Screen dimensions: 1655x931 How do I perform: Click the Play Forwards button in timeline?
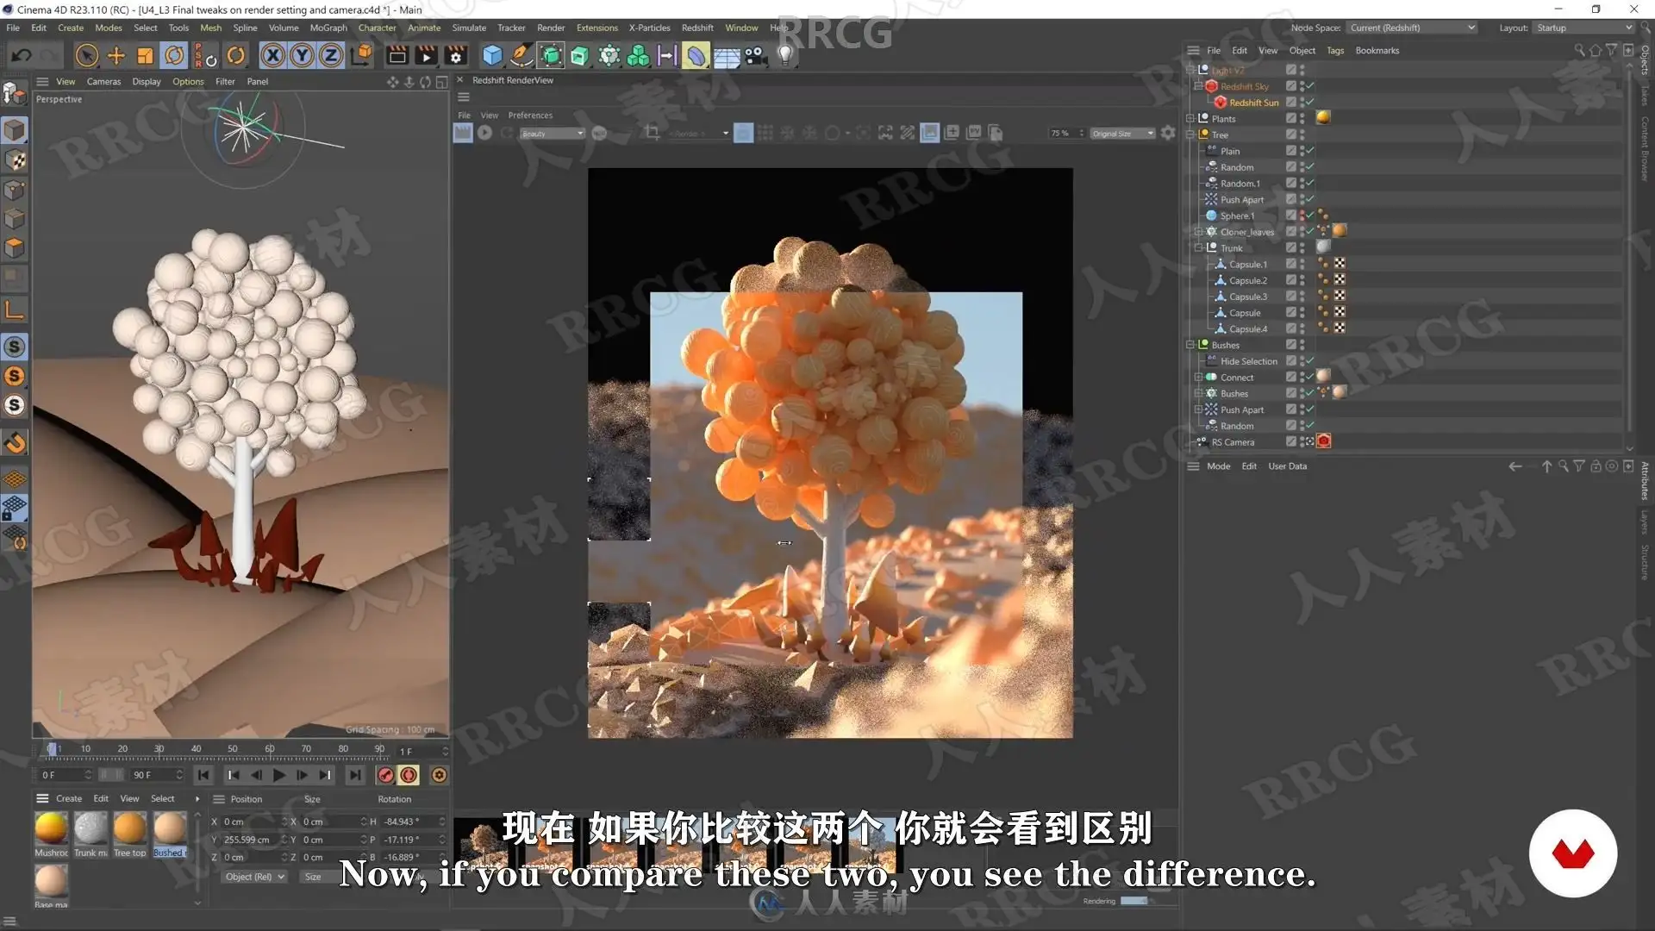(278, 775)
